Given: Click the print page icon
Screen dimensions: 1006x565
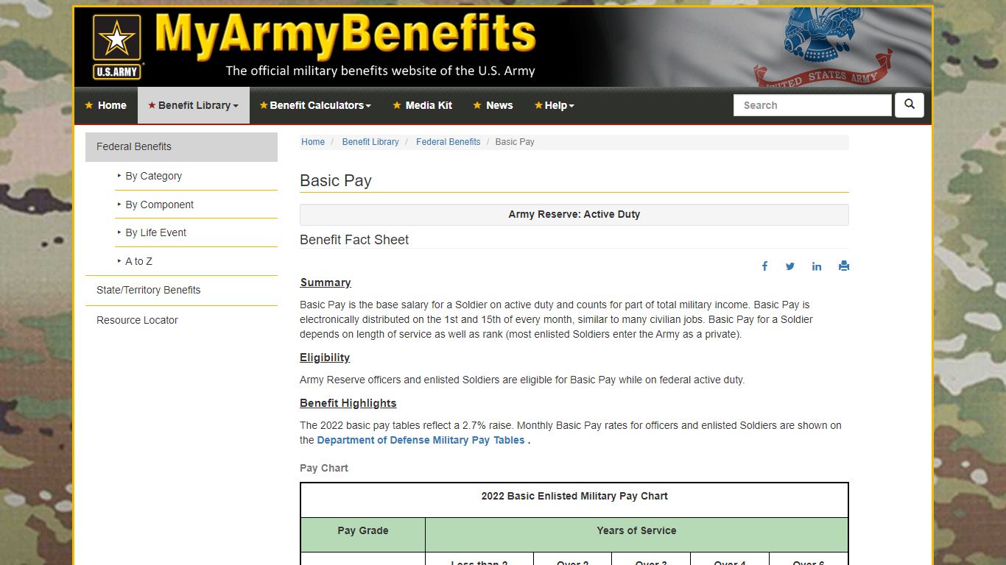Looking at the screenshot, I should coord(844,266).
